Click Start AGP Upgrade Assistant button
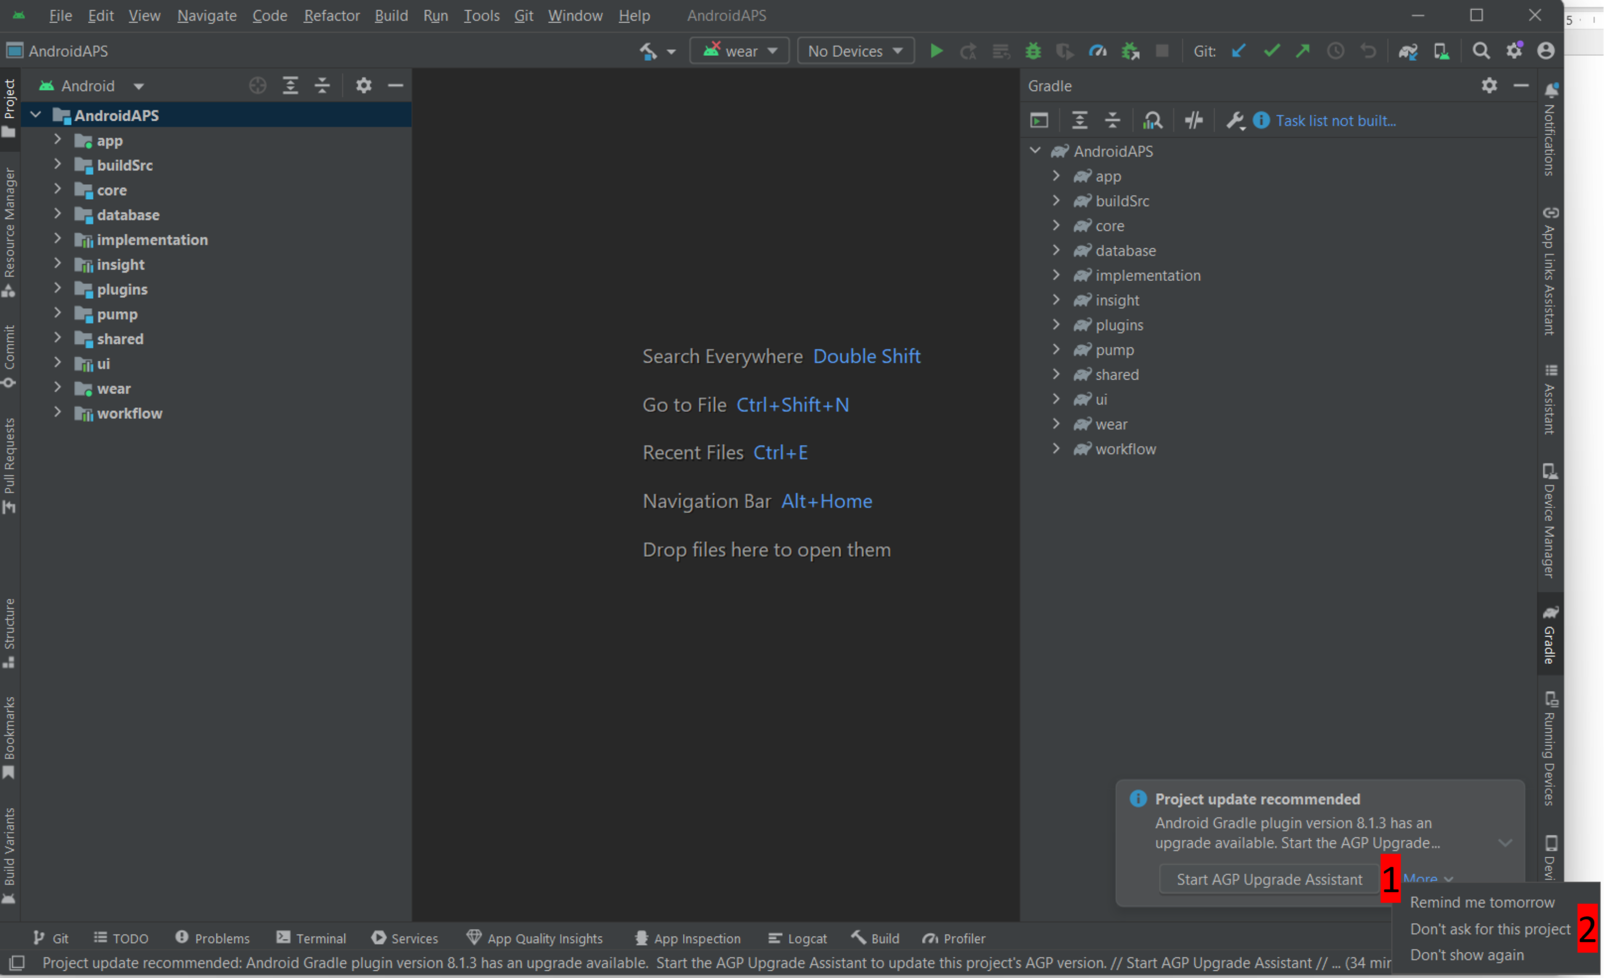Screen dimensions: 1622x978 [x=1269, y=879]
